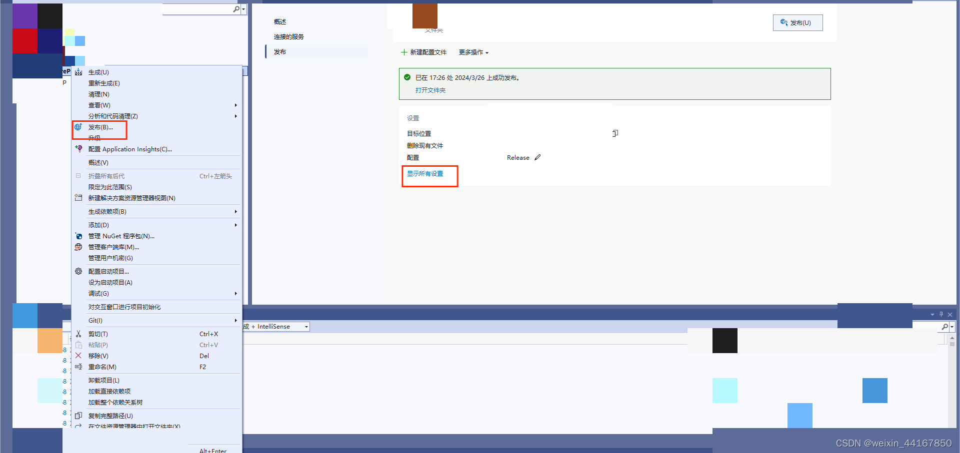The width and height of the screenshot is (960, 453).
Task: Open the 打开文件夹 link
Action: click(x=431, y=90)
